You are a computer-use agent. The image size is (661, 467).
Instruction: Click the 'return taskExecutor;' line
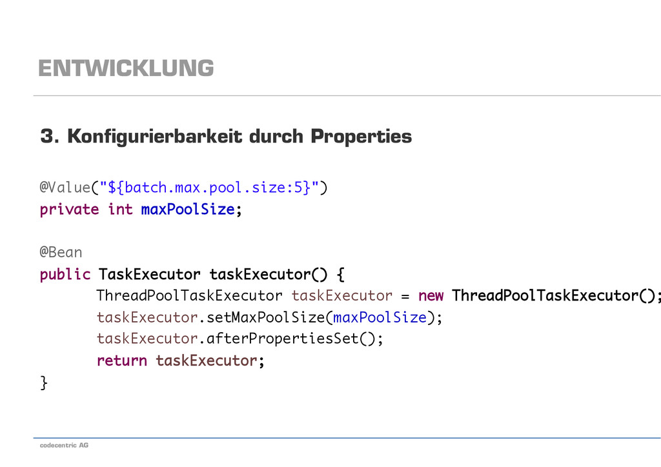tap(181, 361)
